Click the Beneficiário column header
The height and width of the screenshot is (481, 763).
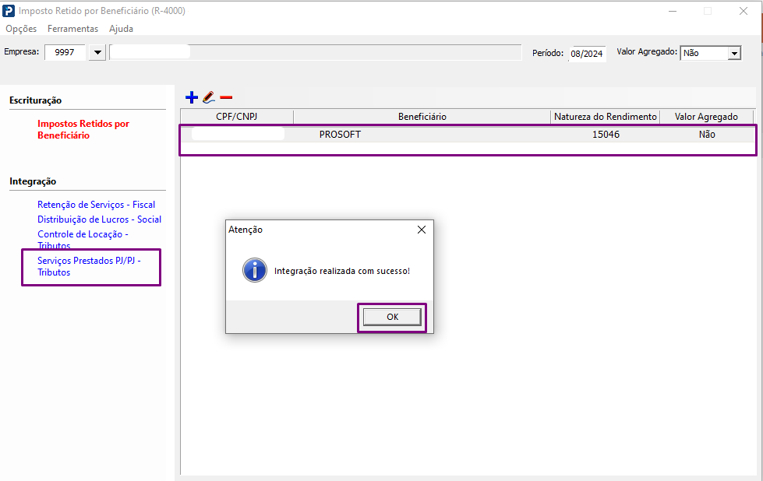422,117
